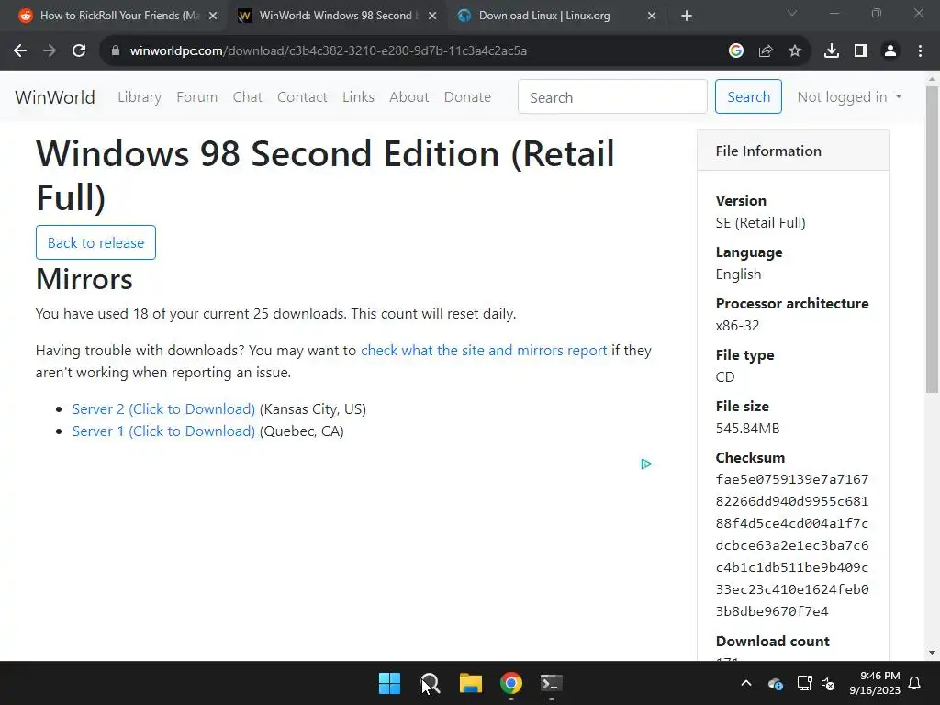
Task: Bookmark this page with star icon
Action: point(795,51)
